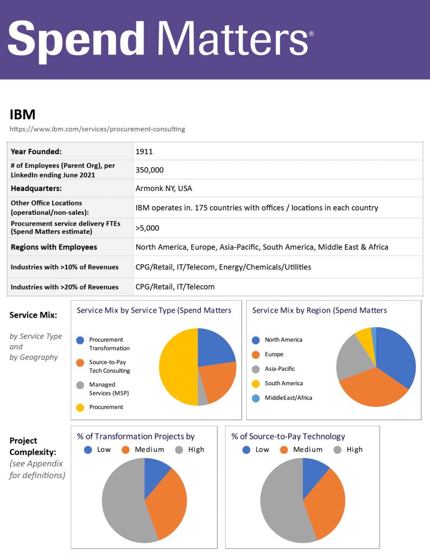Click the Service Mix by Region chart title
The width and height of the screenshot is (430, 554).
(x=320, y=311)
